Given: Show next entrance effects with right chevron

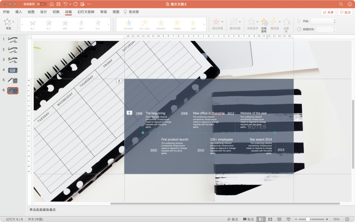Looking at the screenshot, I should pos(108,24).
